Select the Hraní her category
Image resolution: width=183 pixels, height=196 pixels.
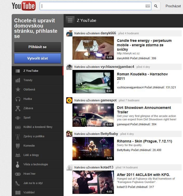coord(38,174)
